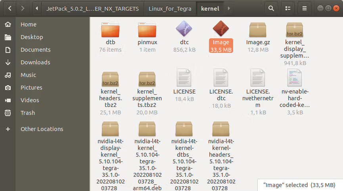Click the Documents page sidebar icon
Image resolution: width=343 pixels, height=191 pixels.
coord(8,50)
